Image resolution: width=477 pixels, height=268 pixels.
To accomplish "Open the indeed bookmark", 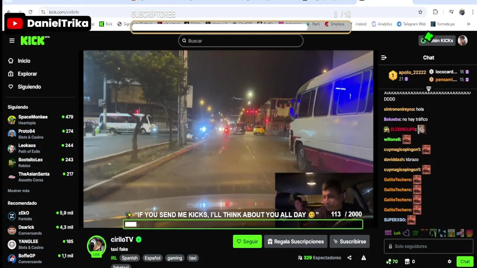I will pyautogui.click(x=361, y=24).
